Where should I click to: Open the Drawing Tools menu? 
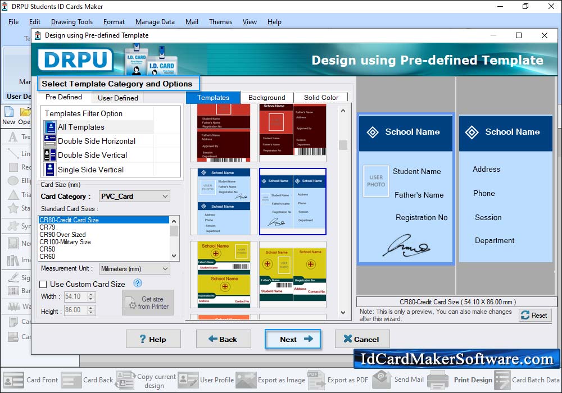(x=72, y=22)
